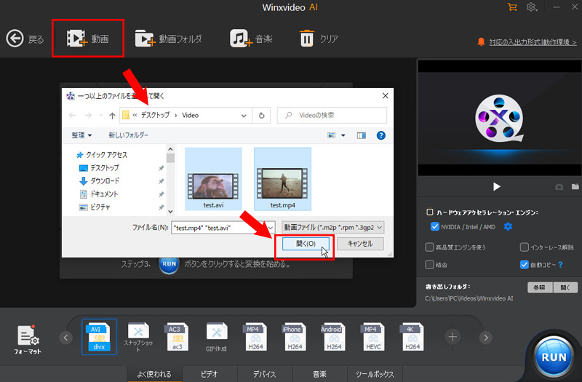The height and width of the screenshot is (382, 582).
Task: Create folder with 新しいフォルダー
Action: coord(129,135)
